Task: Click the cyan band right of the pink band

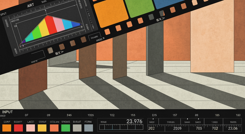Action: point(67,24)
